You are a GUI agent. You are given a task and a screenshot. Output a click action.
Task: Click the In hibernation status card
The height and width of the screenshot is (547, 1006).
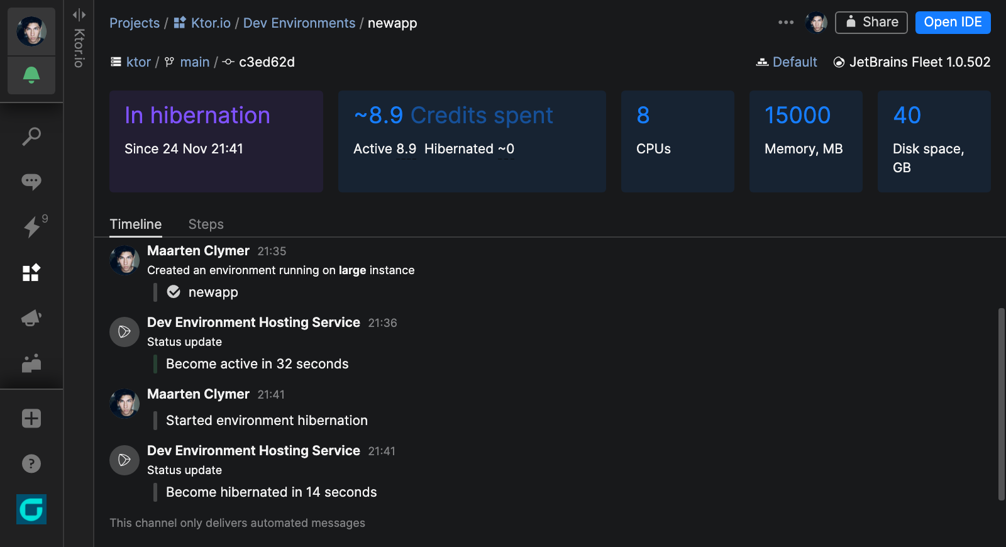coord(216,141)
